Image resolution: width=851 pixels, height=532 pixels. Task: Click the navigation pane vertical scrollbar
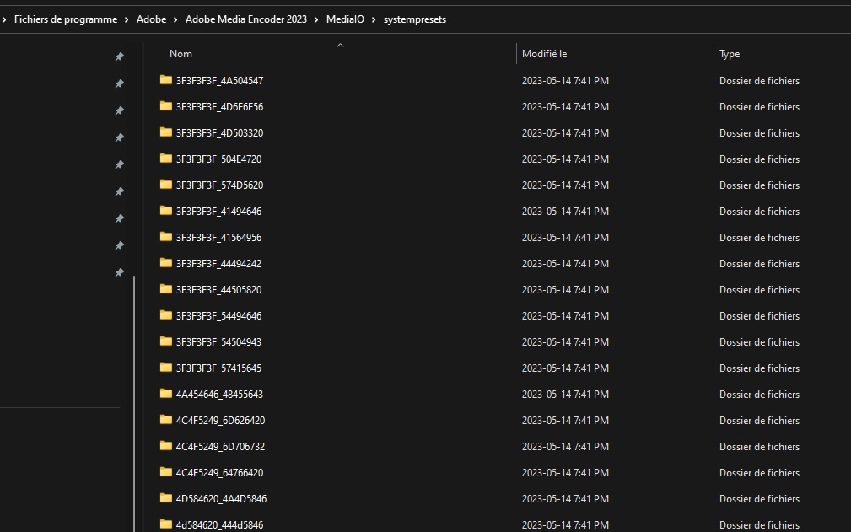pyautogui.click(x=134, y=404)
